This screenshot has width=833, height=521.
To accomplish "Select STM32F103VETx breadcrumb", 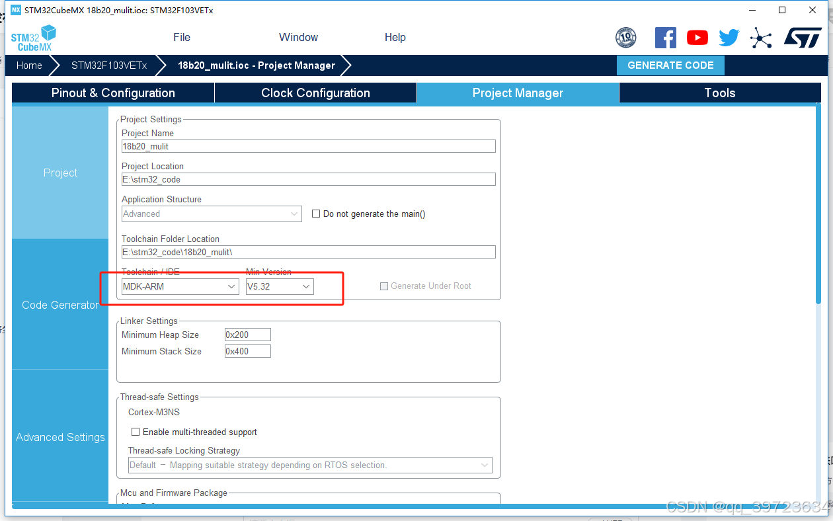I will [109, 65].
